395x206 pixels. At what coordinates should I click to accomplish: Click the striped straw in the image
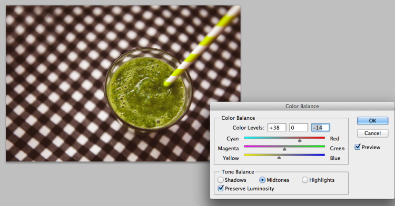[x=202, y=46]
